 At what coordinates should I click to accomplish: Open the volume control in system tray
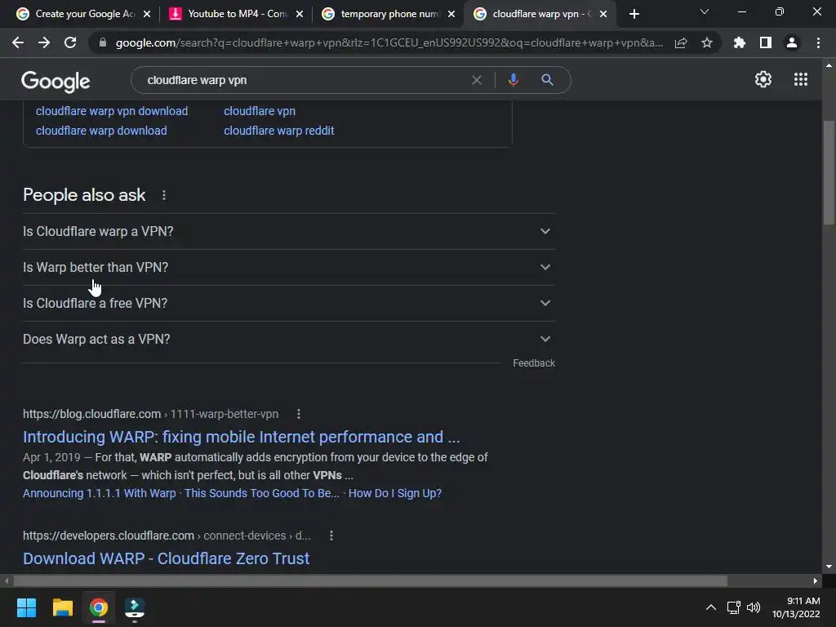(754, 607)
